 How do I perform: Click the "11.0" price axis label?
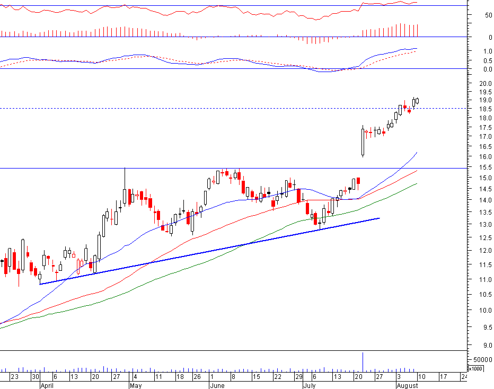pos(485,280)
